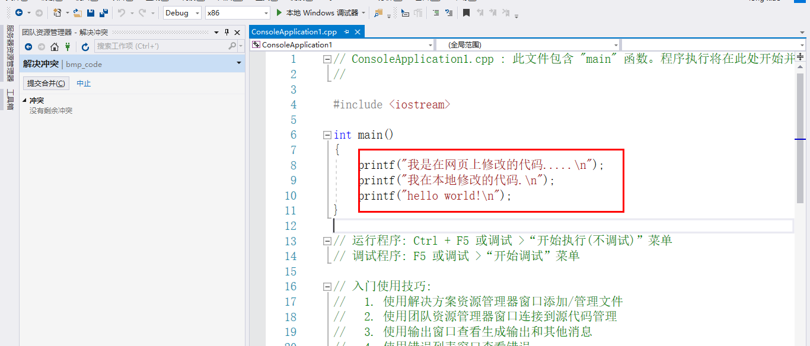Open Team Explorer home page
Viewport: 810px width, 346px height.
[x=54, y=47]
